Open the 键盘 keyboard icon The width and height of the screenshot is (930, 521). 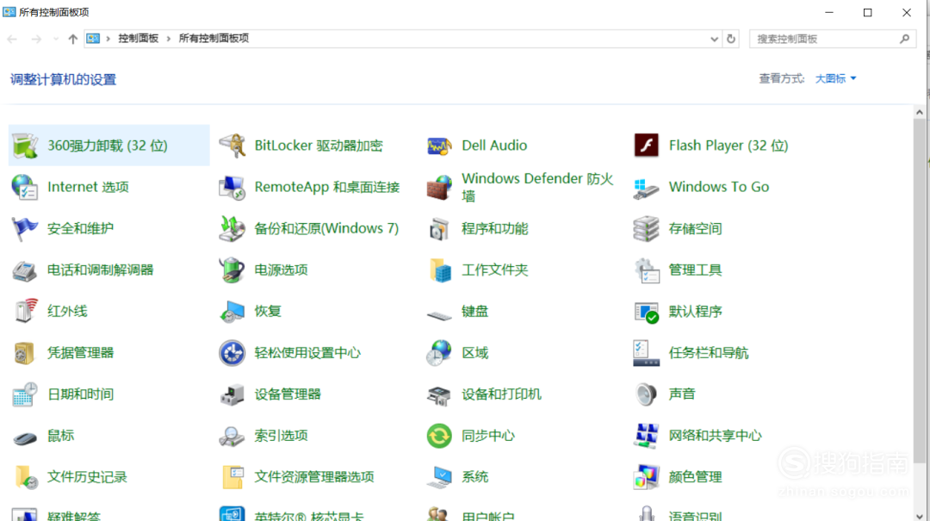439,315
